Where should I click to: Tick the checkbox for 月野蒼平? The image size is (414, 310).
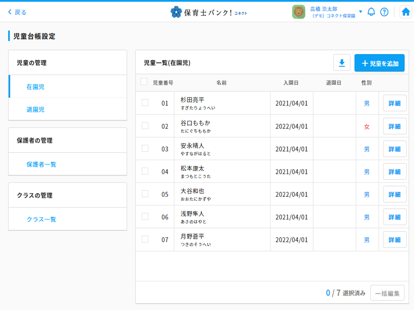145,239
